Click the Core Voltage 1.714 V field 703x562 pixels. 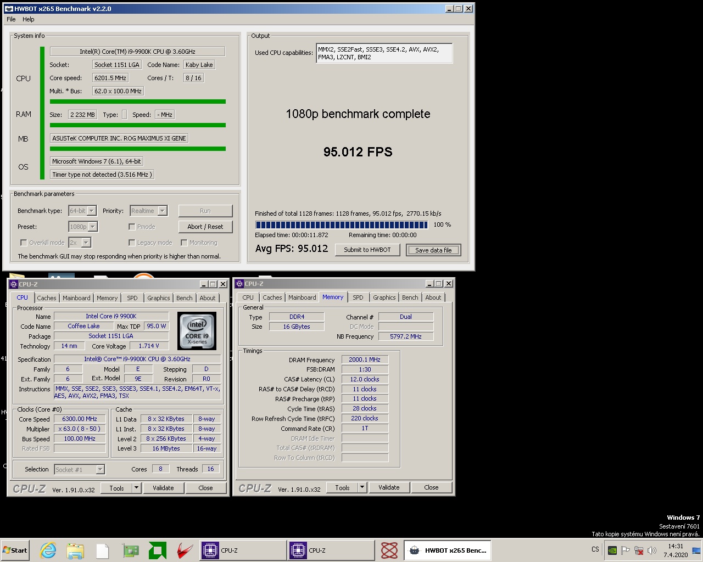tap(149, 346)
